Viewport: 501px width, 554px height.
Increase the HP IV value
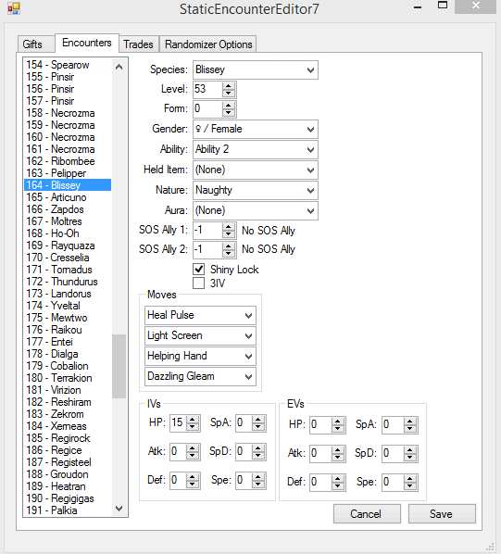[193, 420]
